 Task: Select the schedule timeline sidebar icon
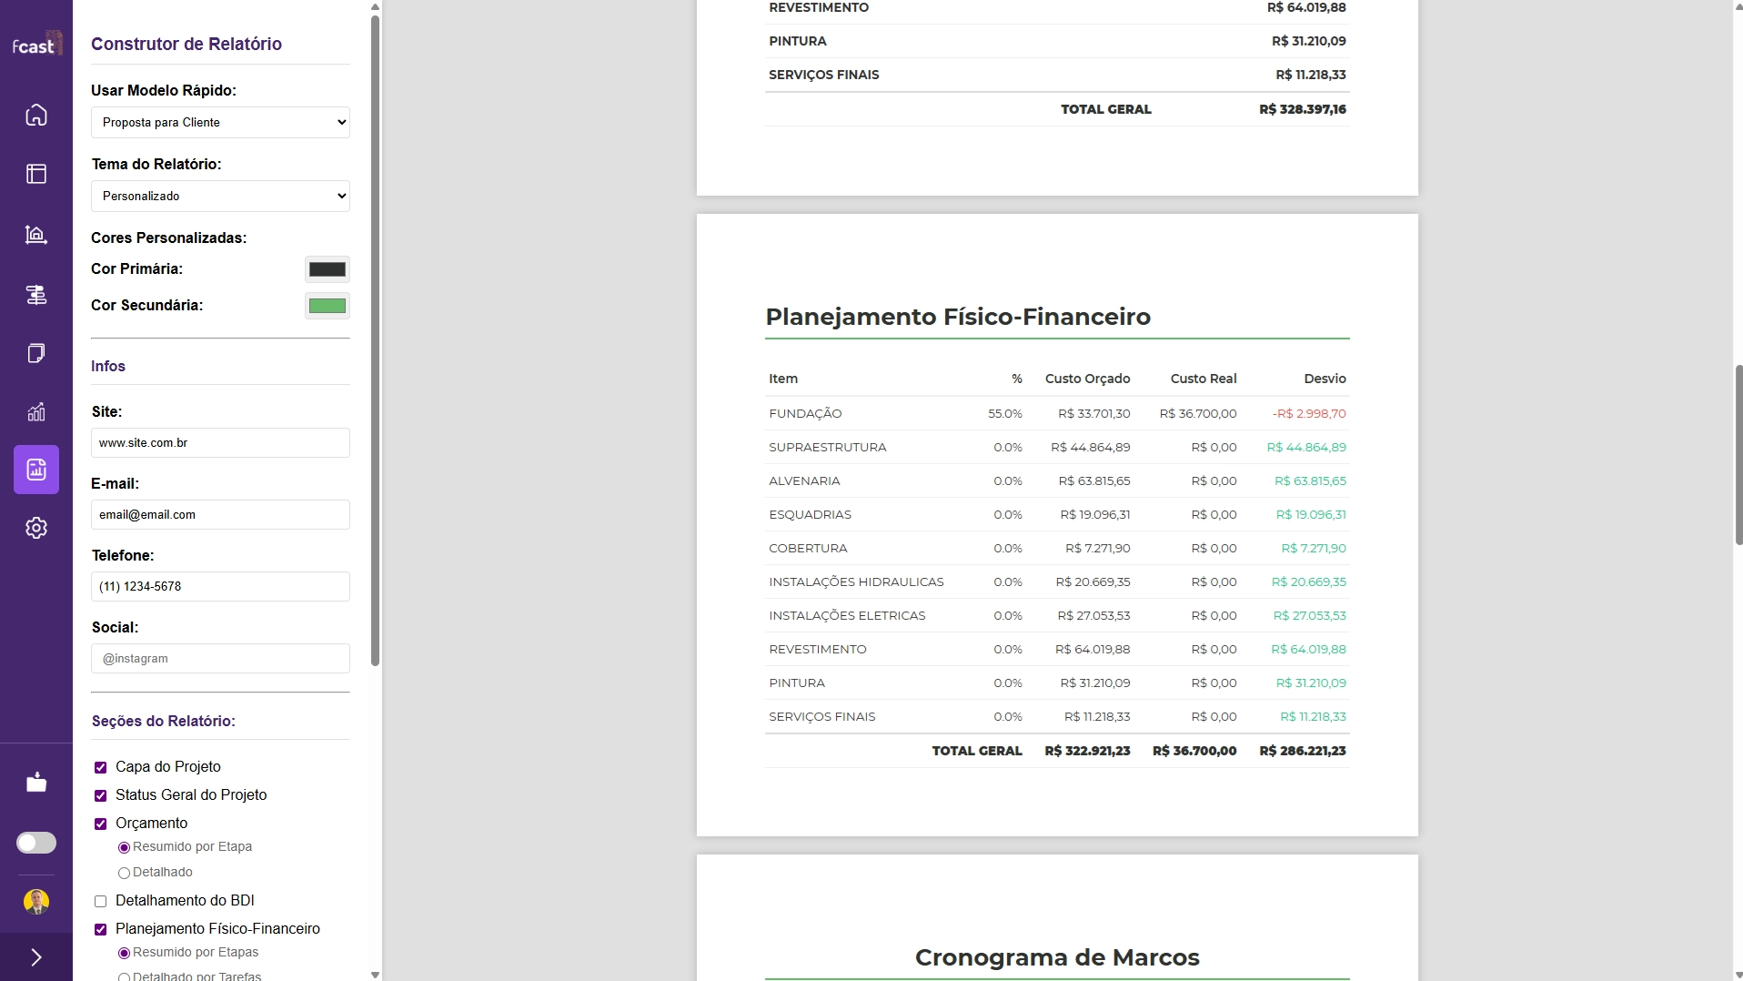pos(36,295)
